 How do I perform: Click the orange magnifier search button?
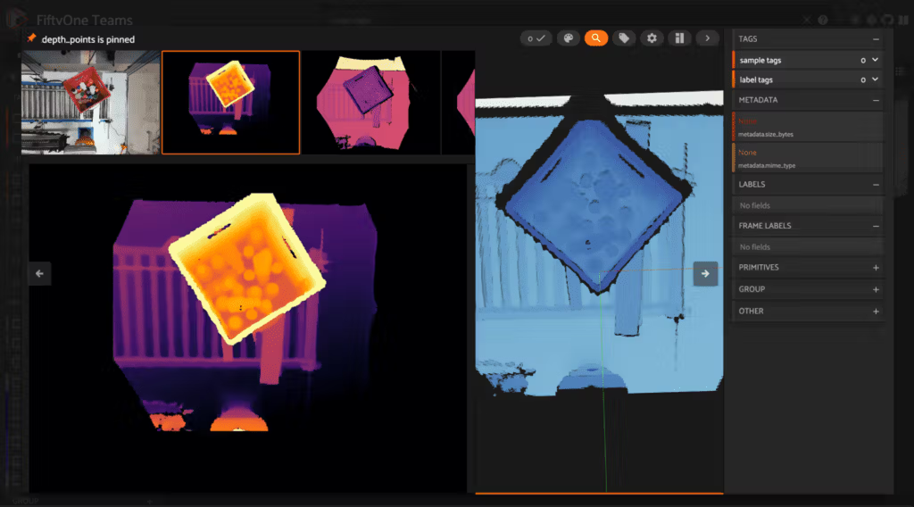pos(595,38)
